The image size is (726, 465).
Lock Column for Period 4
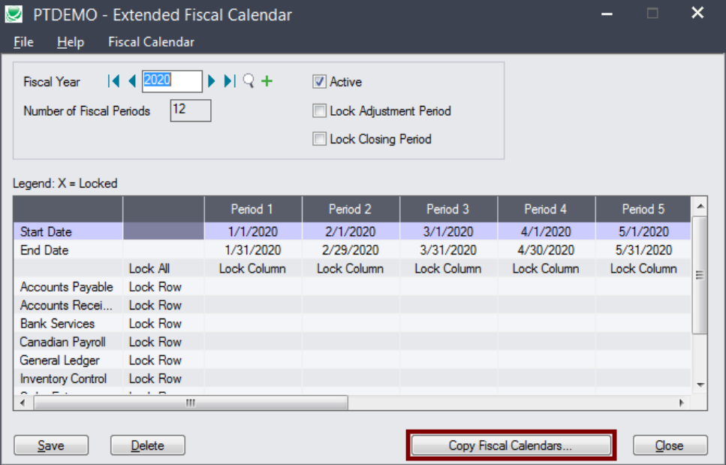(x=546, y=269)
